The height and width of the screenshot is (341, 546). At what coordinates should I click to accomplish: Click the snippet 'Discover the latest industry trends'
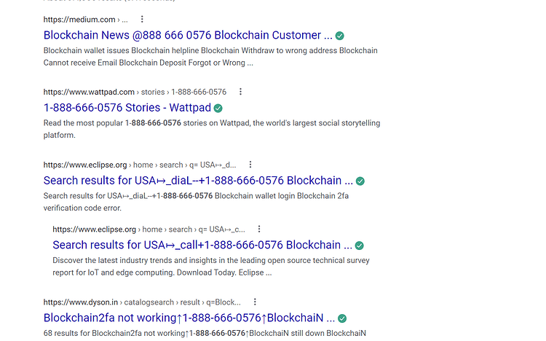click(x=211, y=267)
